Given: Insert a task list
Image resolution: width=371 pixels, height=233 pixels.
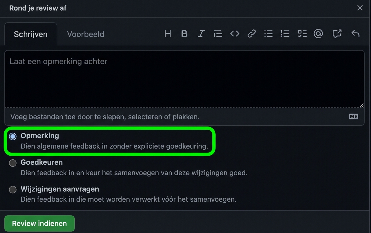Looking at the screenshot, I should [x=302, y=34].
